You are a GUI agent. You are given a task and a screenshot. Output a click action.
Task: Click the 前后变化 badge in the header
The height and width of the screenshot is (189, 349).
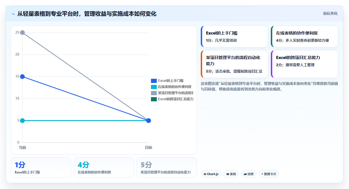click(x=330, y=13)
